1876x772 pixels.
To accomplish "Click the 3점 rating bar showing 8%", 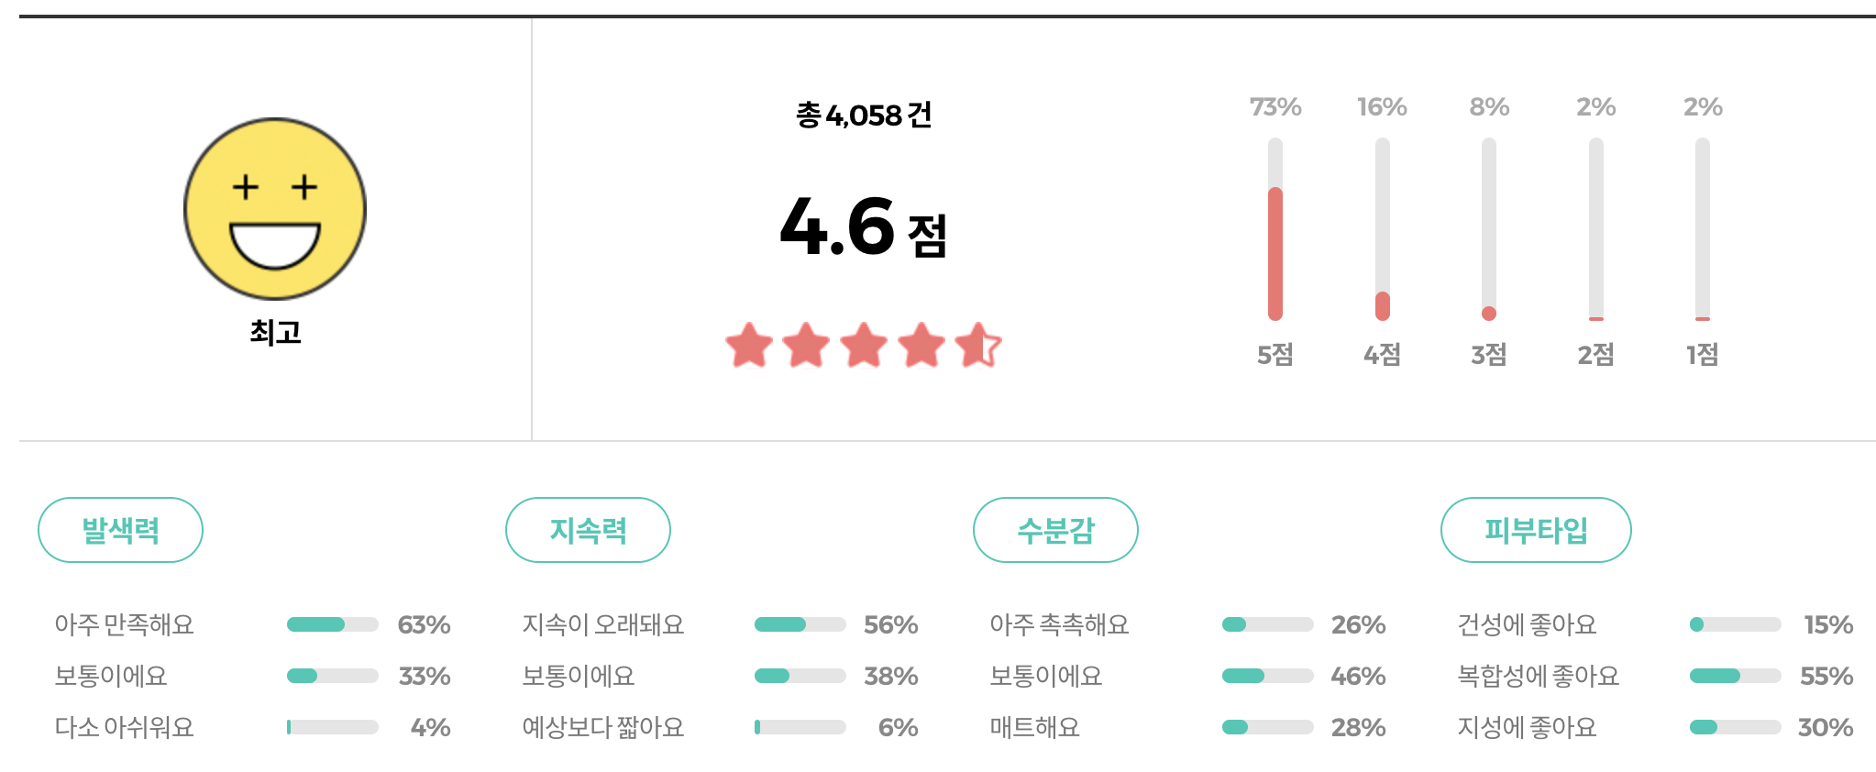I will pos(1488,229).
